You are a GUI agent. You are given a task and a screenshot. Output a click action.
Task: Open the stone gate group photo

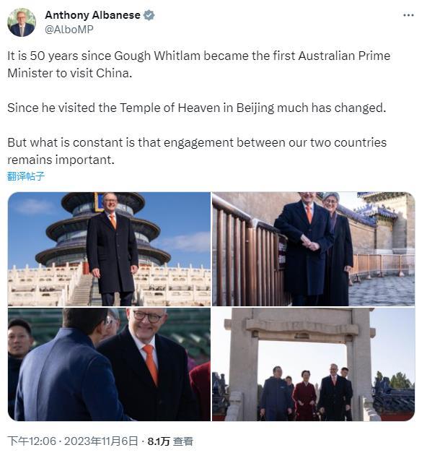click(x=313, y=364)
